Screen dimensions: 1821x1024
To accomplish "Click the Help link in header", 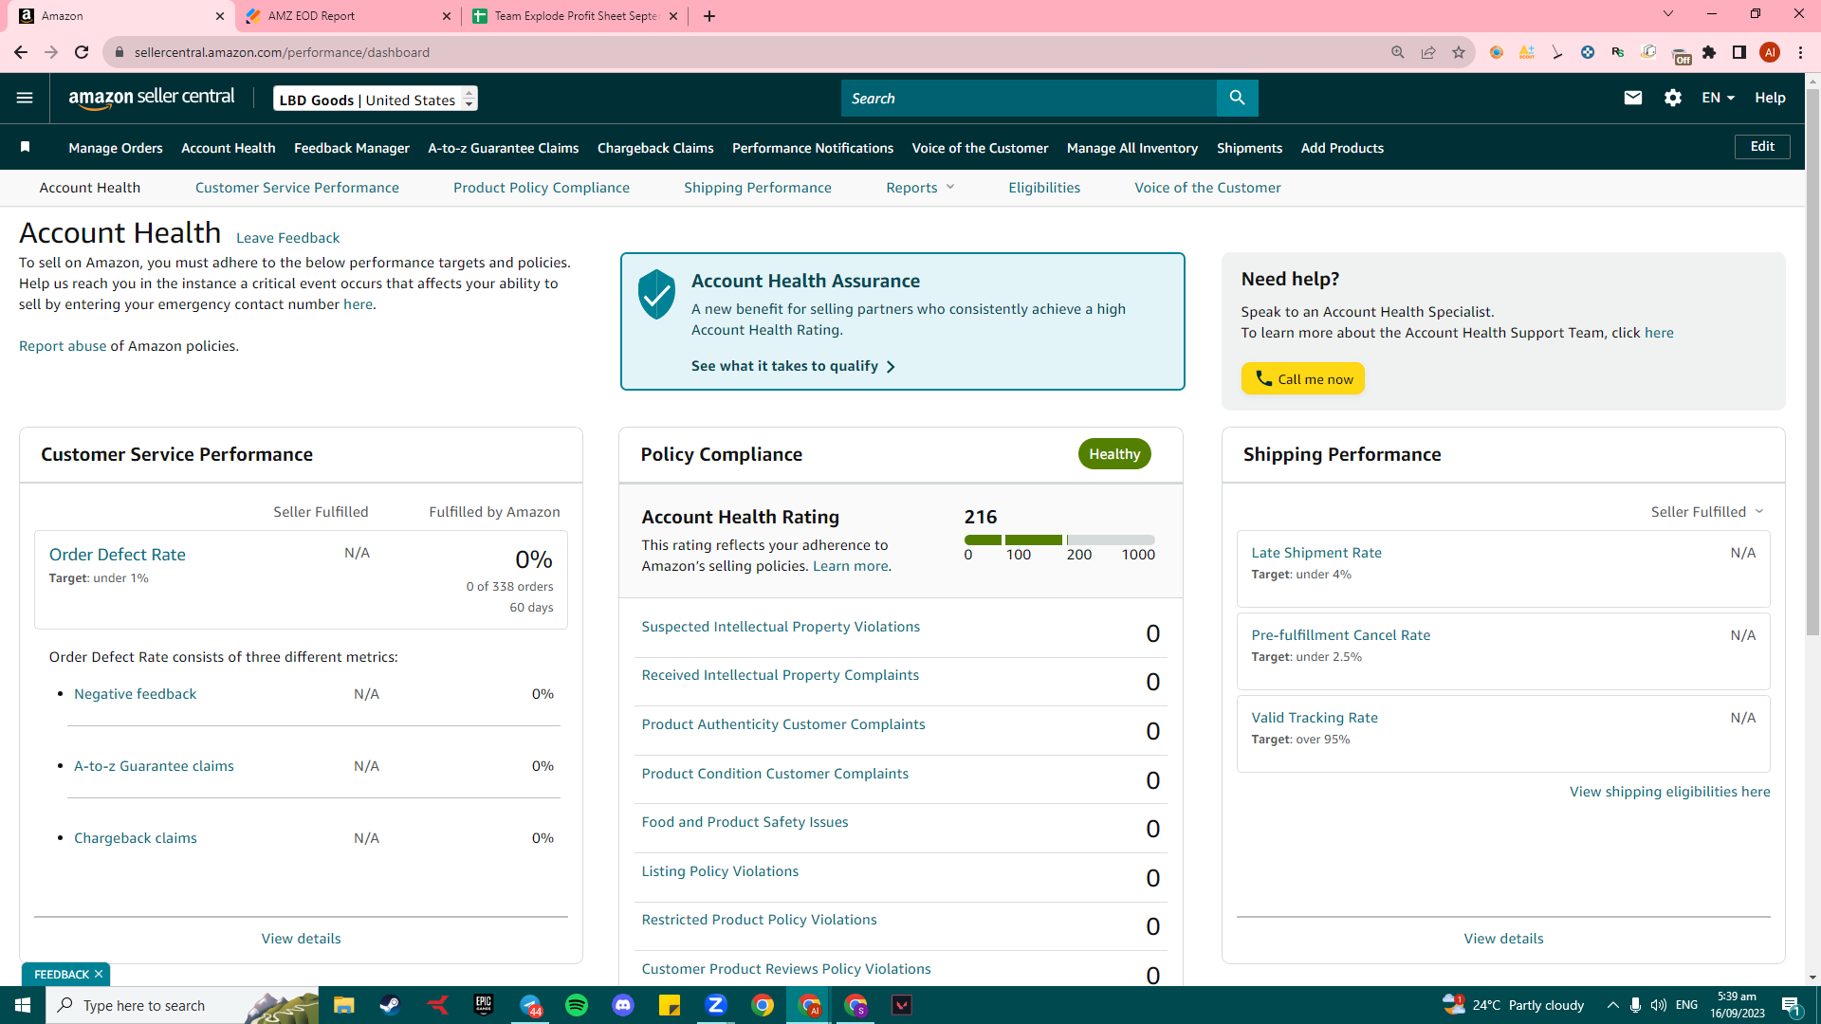I will 1770,98.
